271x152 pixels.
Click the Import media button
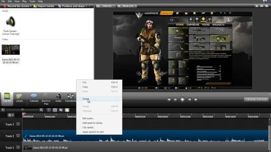(44, 6)
